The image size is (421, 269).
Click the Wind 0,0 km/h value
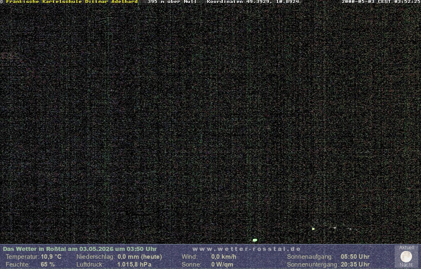pos(224,257)
